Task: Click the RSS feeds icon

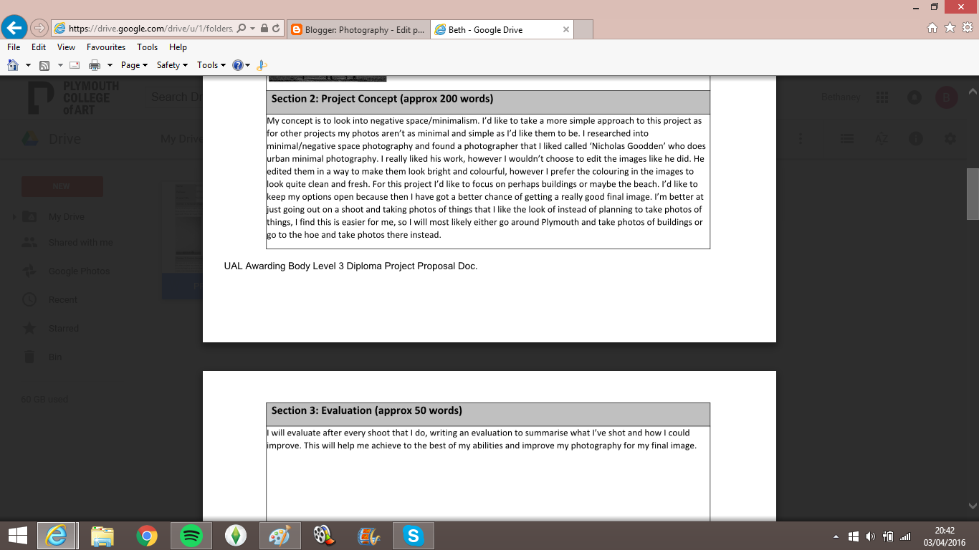Action: (44, 65)
